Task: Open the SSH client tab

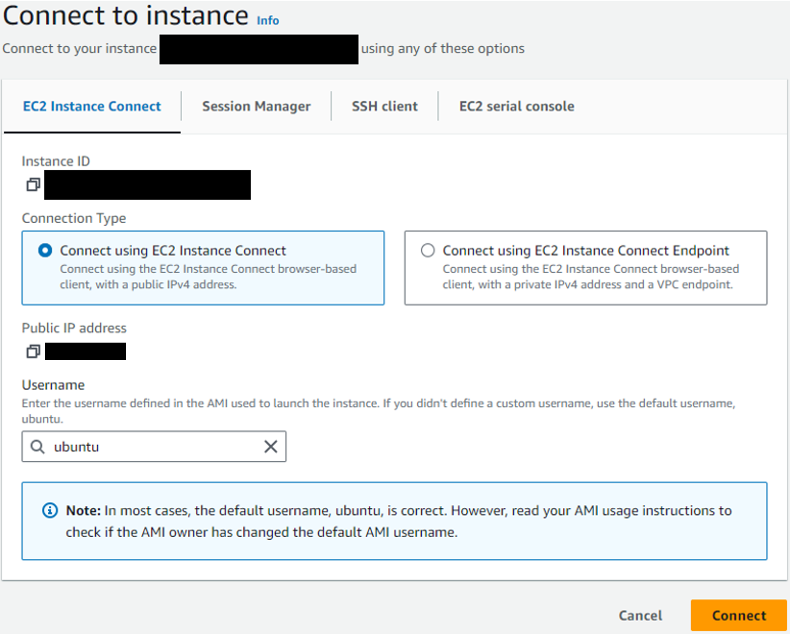Action: point(384,106)
